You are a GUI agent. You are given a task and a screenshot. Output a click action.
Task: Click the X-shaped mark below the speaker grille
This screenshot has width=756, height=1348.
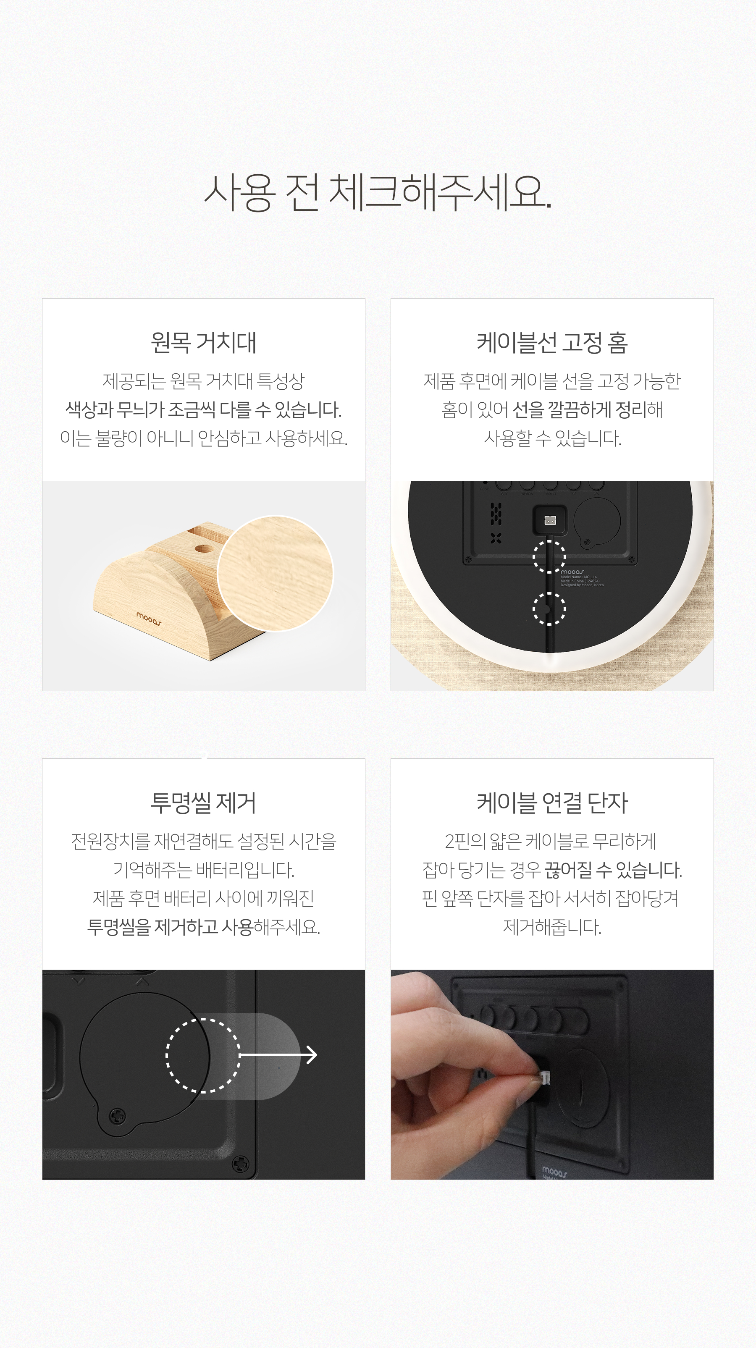pos(496,538)
